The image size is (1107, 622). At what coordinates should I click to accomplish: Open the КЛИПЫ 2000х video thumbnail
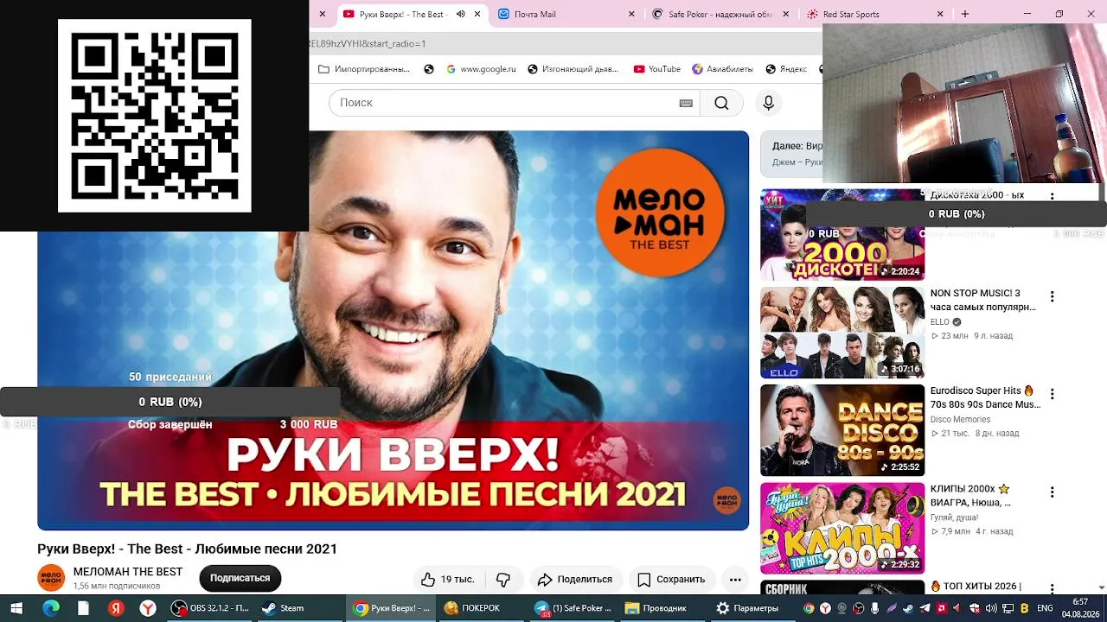842,529
